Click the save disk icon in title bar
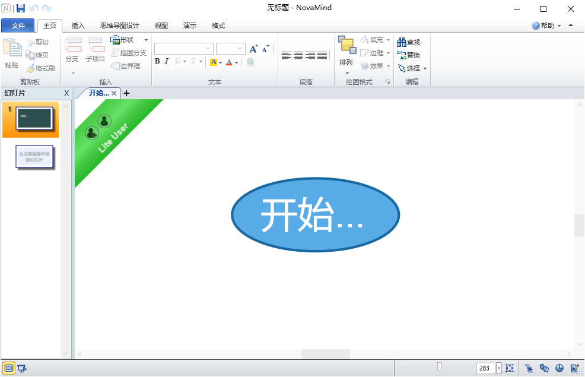 [21, 8]
